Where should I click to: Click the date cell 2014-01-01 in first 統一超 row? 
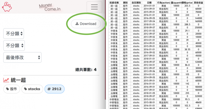click(149, 6)
